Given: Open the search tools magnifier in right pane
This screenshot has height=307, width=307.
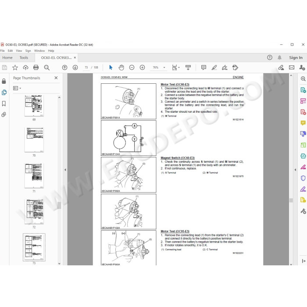Looking at the screenshot, I should pos(303,79).
